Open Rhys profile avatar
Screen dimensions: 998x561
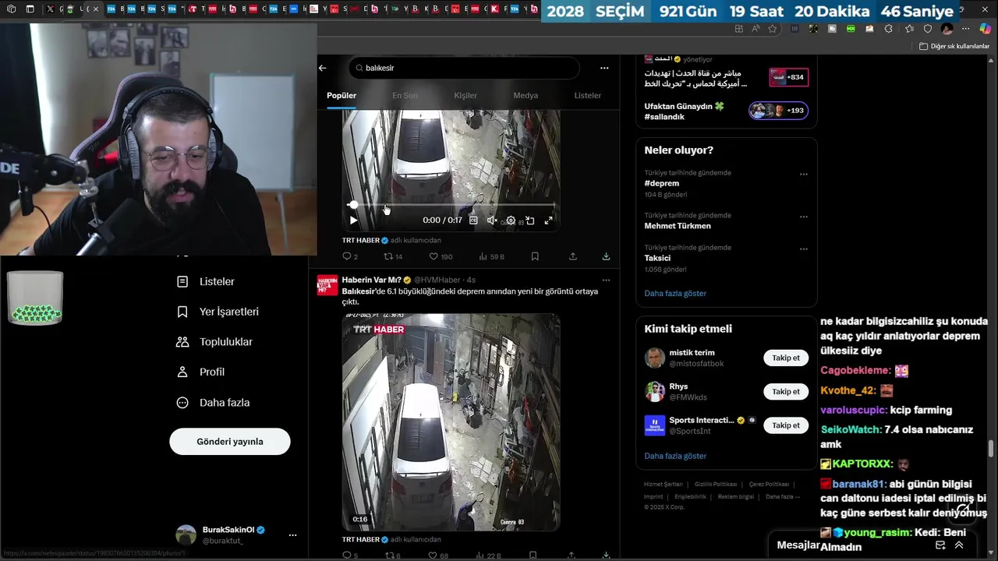coord(655,391)
